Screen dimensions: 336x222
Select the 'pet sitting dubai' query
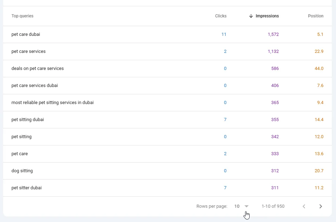click(28, 120)
